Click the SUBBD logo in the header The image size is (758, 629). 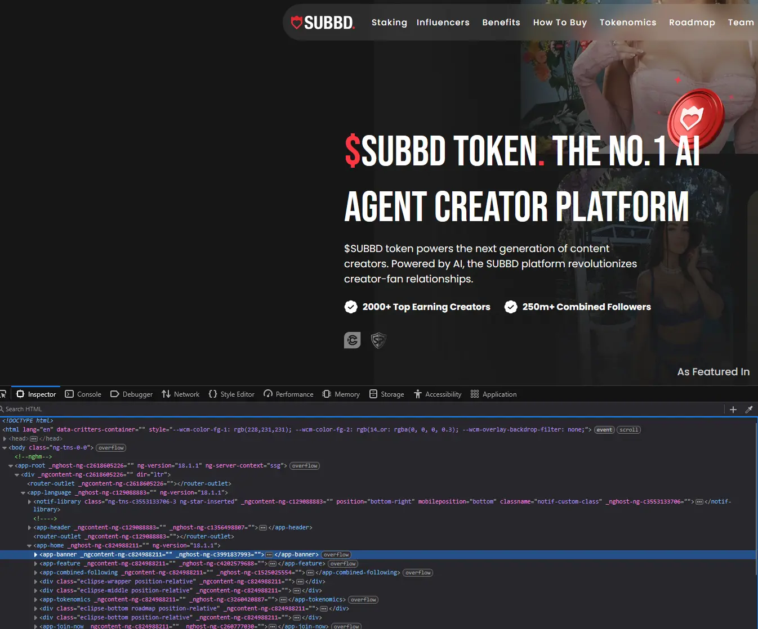[323, 23]
